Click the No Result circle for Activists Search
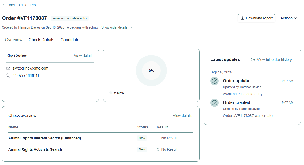Screen dimensions: 304x165 click(158, 149)
